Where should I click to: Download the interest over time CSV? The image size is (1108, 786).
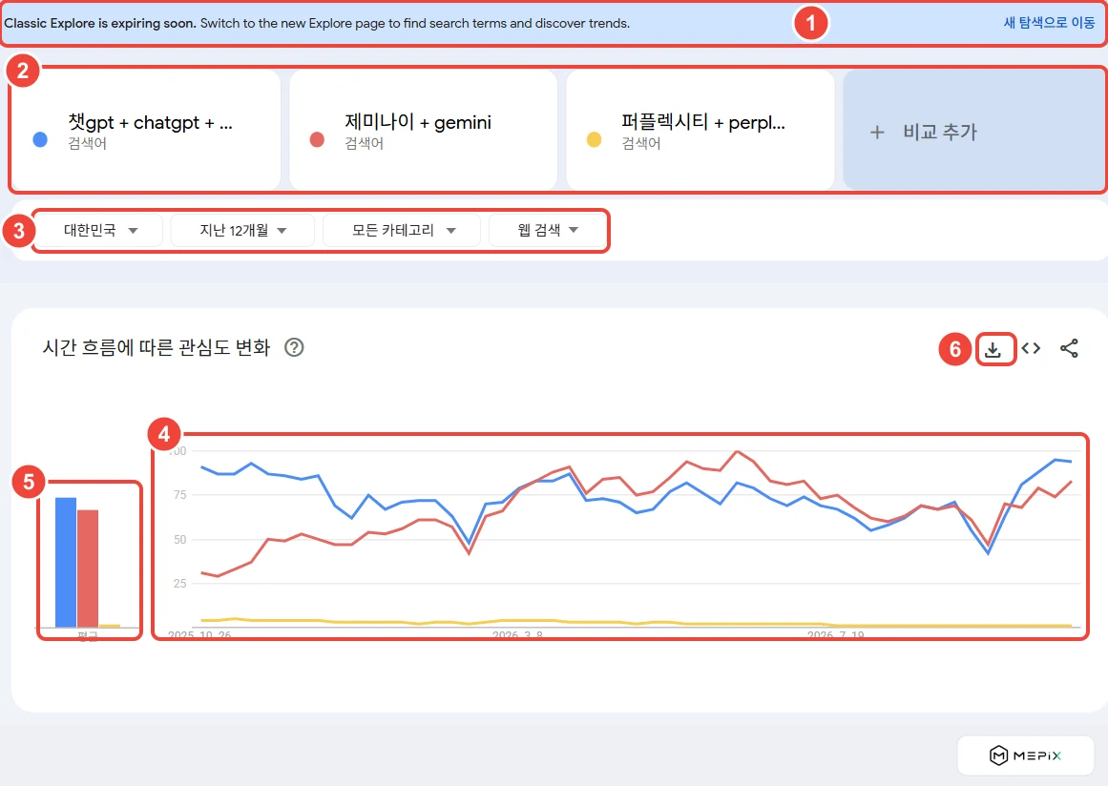(x=993, y=349)
